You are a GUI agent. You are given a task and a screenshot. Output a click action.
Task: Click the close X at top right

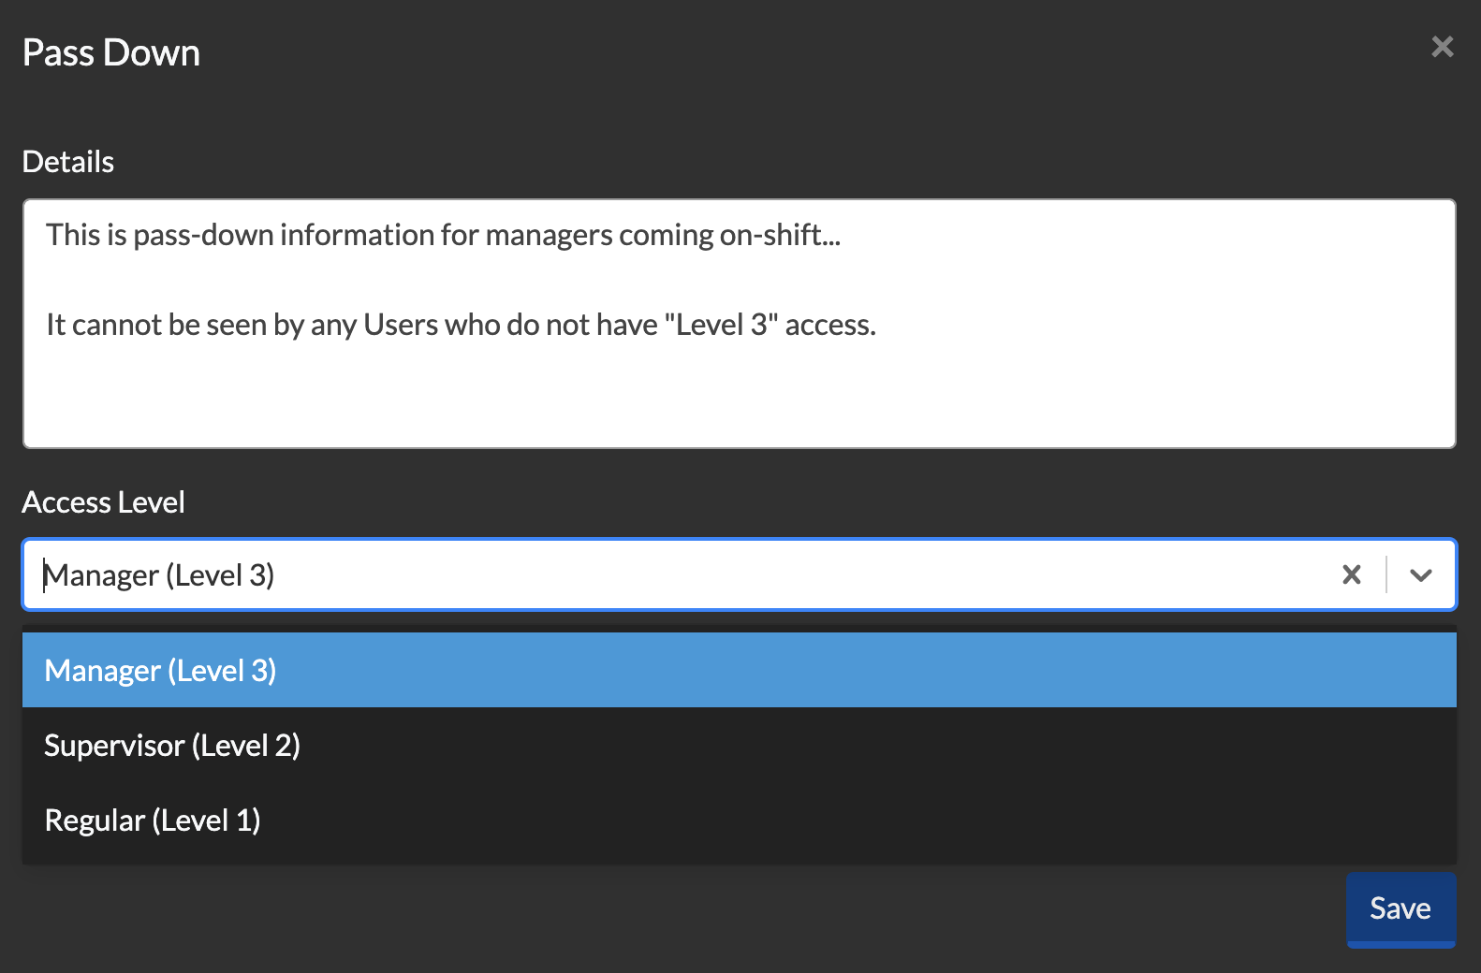pos(1442,46)
